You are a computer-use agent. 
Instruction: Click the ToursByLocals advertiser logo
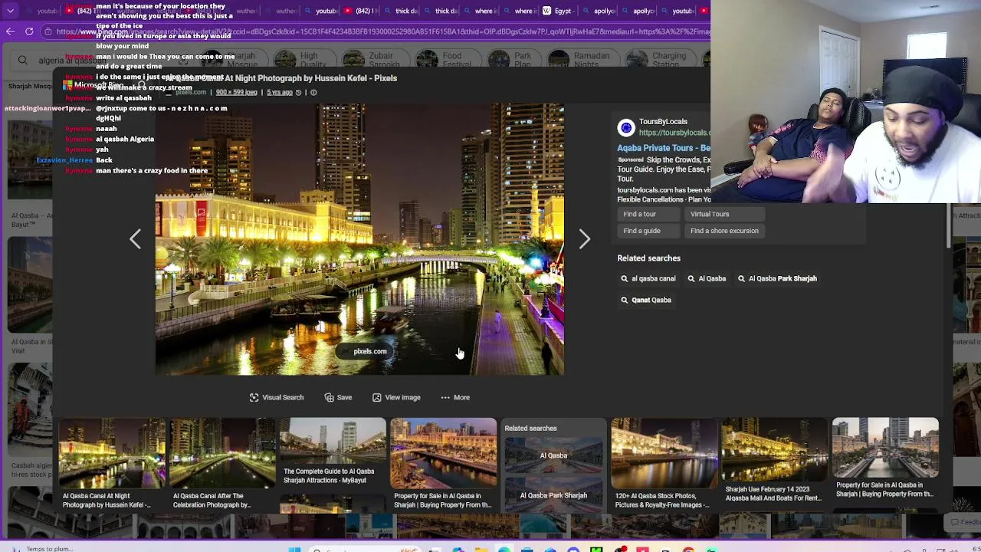click(626, 127)
